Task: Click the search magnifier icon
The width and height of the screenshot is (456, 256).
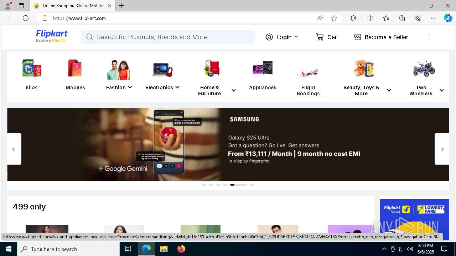Action: click(x=89, y=37)
